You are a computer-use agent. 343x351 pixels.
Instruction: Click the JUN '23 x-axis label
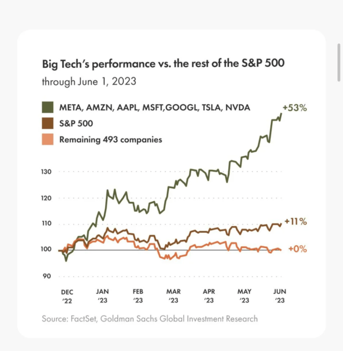click(280, 296)
